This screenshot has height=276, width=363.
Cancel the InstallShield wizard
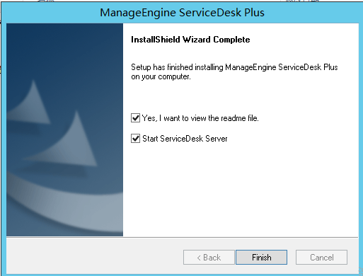click(x=321, y=257)
